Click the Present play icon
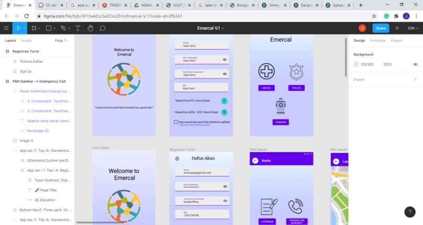 [x=397, y=28]
